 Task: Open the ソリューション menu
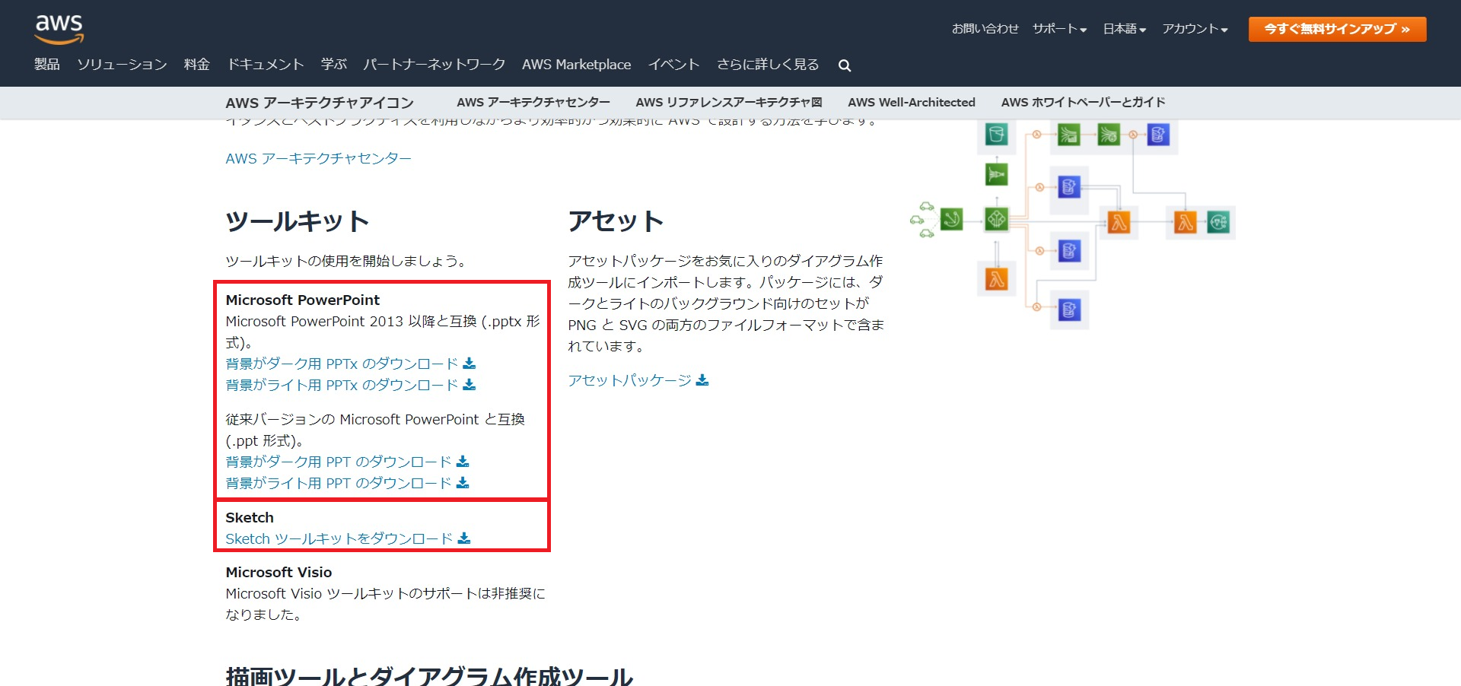click(x=122, y=65)
